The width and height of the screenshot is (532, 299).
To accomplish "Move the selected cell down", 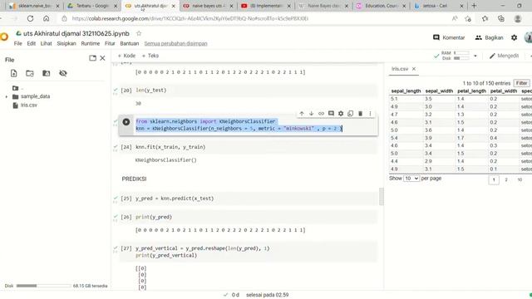I will (311, 114).
